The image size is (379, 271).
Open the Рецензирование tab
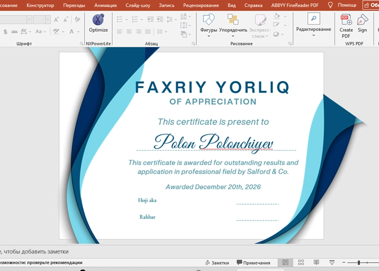201,5
